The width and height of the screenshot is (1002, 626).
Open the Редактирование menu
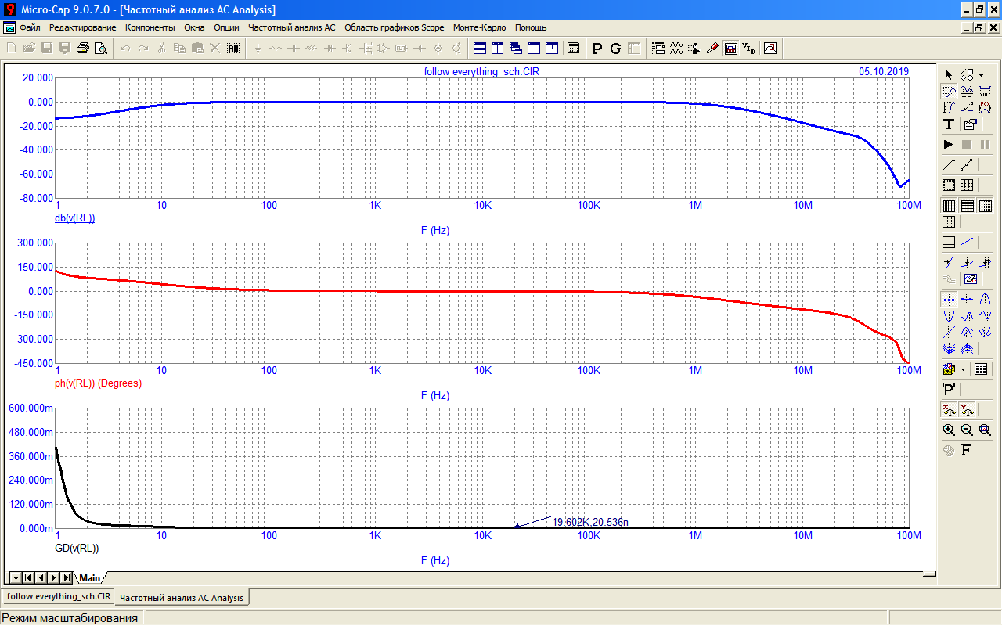(x=83, y=27)
